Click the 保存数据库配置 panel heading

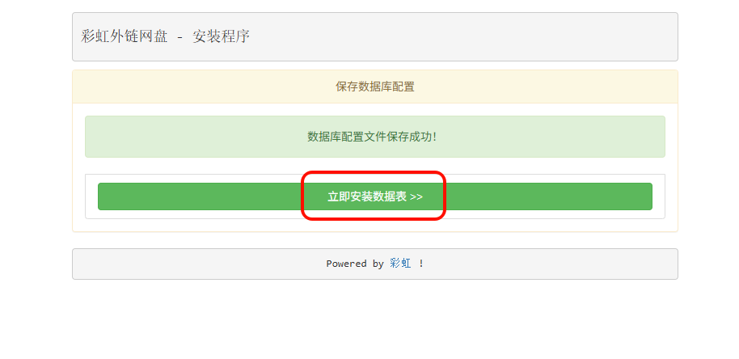point(374,87)
